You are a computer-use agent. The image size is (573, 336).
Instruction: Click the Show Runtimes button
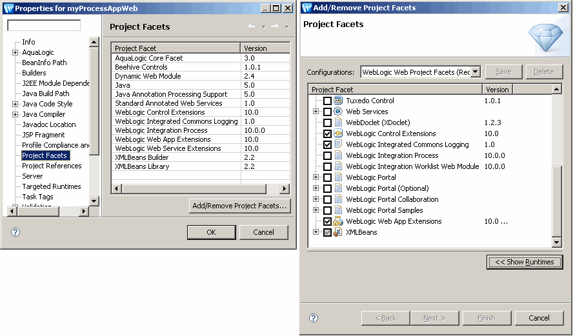[525, 262]
